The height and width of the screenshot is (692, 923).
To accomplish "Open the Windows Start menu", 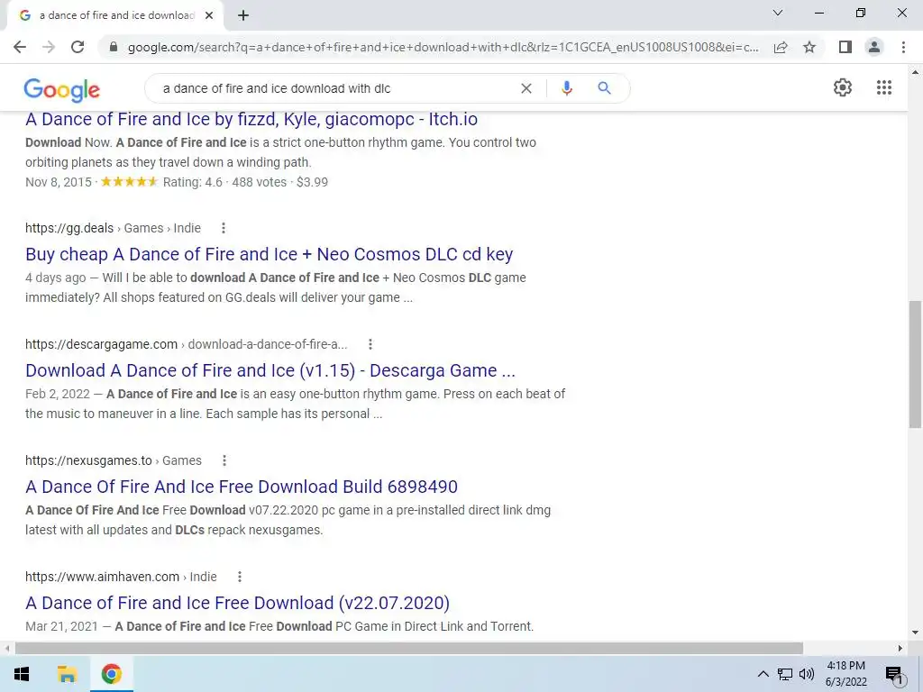I will (x=22, y=674).
